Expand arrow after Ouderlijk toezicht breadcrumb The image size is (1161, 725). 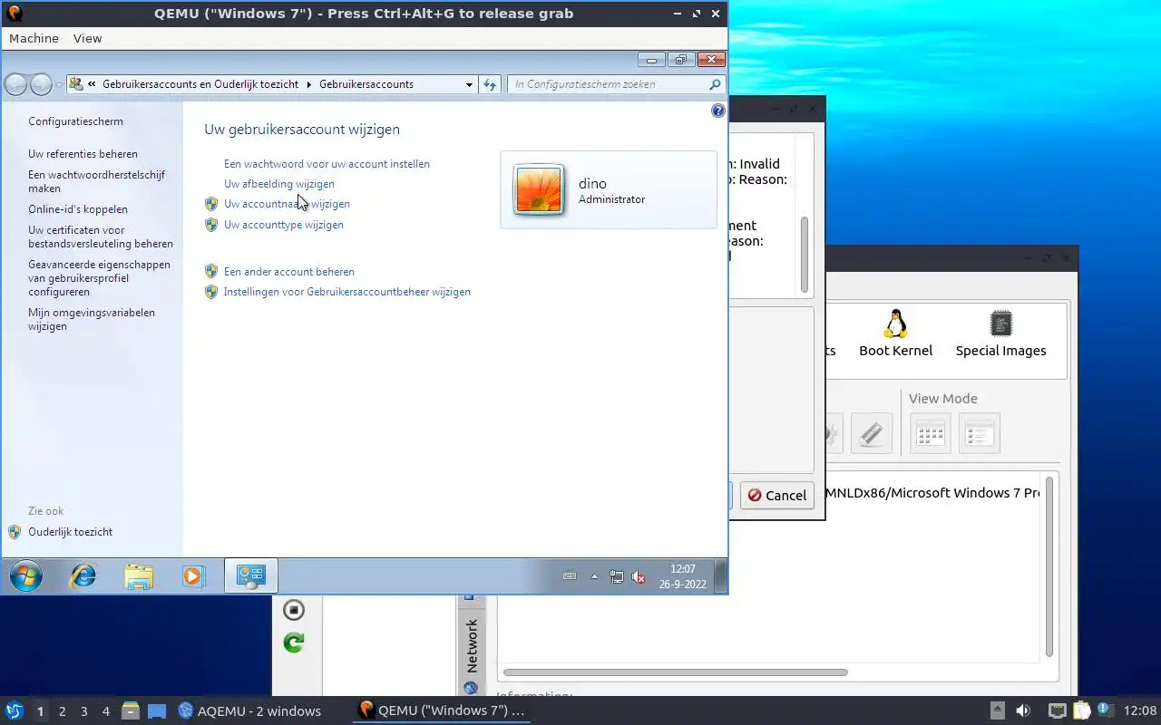point(308,84)
